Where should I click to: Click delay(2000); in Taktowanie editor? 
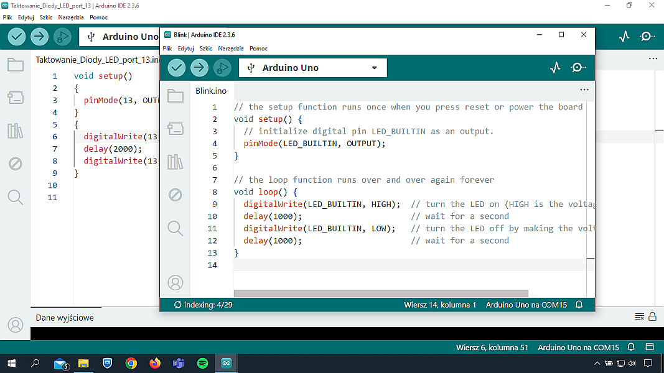tap(113, 149)
